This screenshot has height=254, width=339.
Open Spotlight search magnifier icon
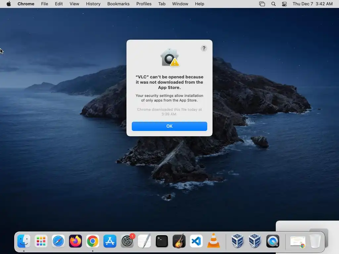pos(273,4)
